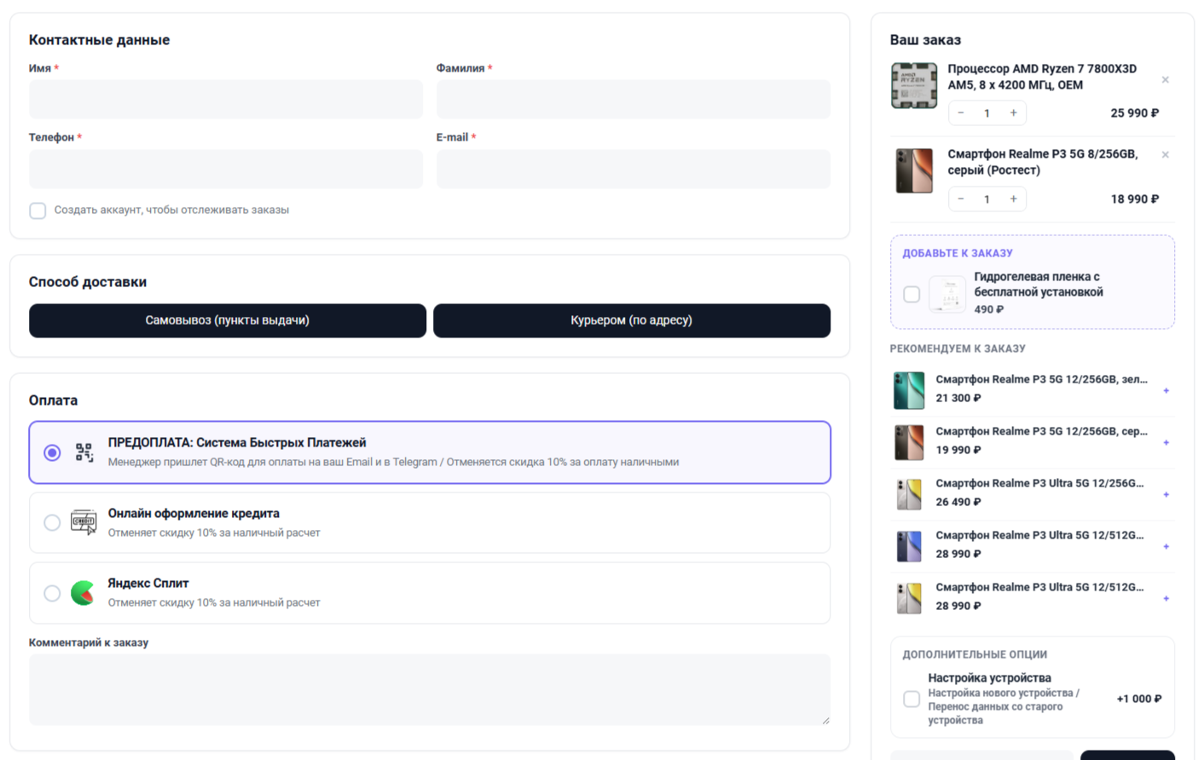Image resolution: width=1204 pixels, height=760 pixels.
Task: Click the Менеджер пришлет QR-код description text
Action: (393, 462)
